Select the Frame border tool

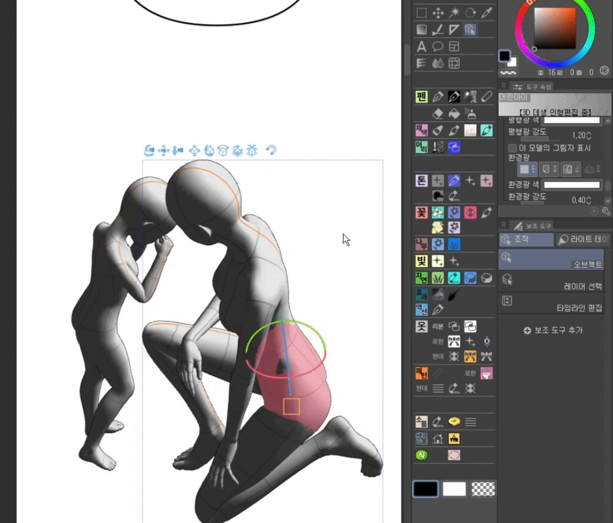(x=454, y=46)
